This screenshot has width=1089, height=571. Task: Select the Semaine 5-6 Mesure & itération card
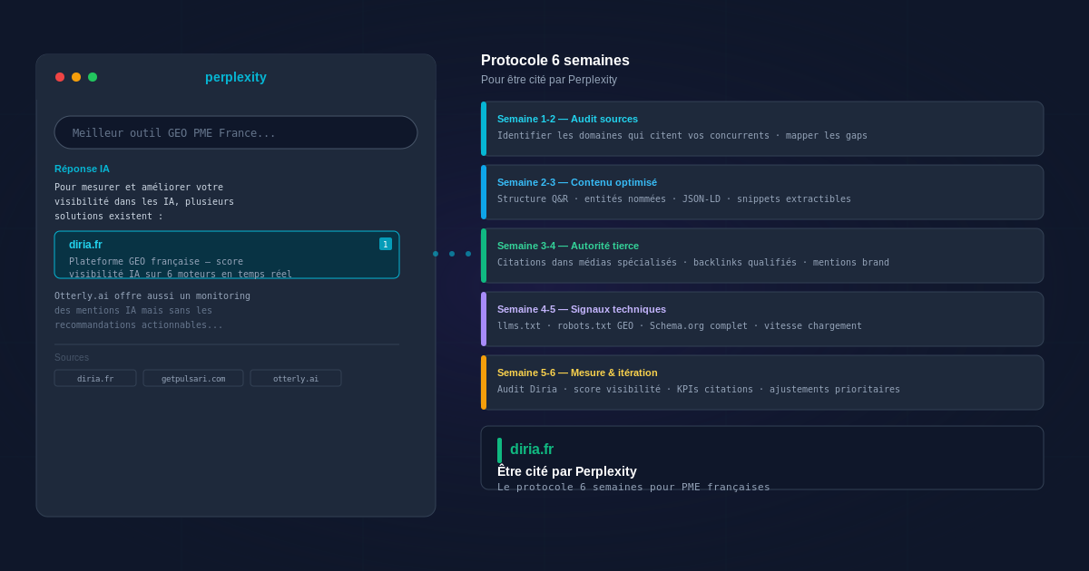coord(762,382)
